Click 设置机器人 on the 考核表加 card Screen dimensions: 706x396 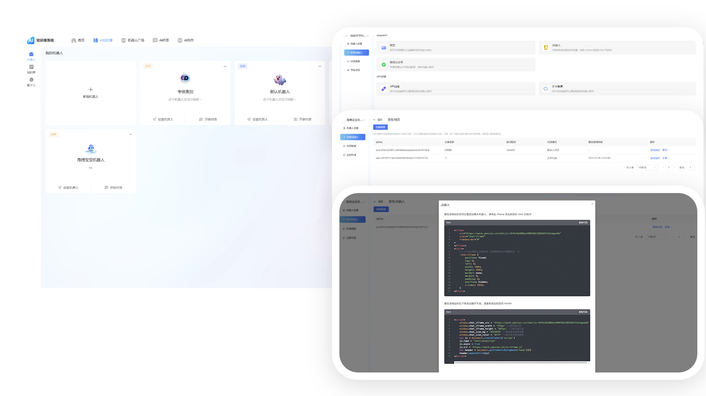pos(163,119)
